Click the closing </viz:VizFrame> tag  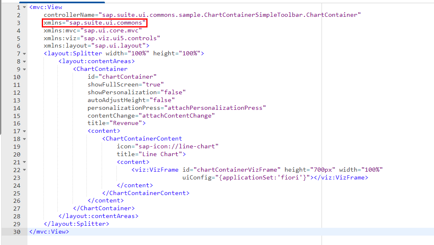(x=341, y=177)
